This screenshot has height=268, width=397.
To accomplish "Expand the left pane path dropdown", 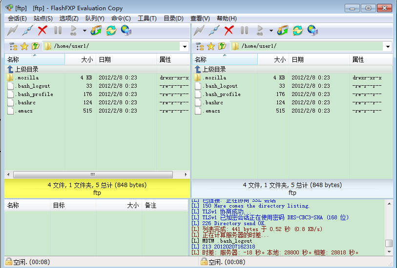I will click(185, 46).
